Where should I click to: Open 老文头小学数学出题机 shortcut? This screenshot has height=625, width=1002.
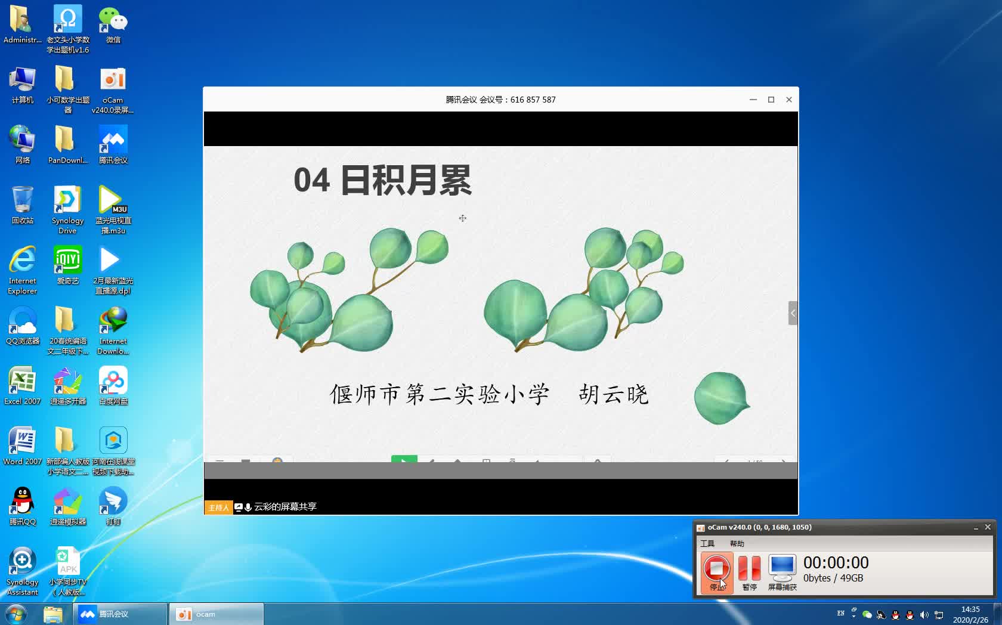click(x=68, y=29)
